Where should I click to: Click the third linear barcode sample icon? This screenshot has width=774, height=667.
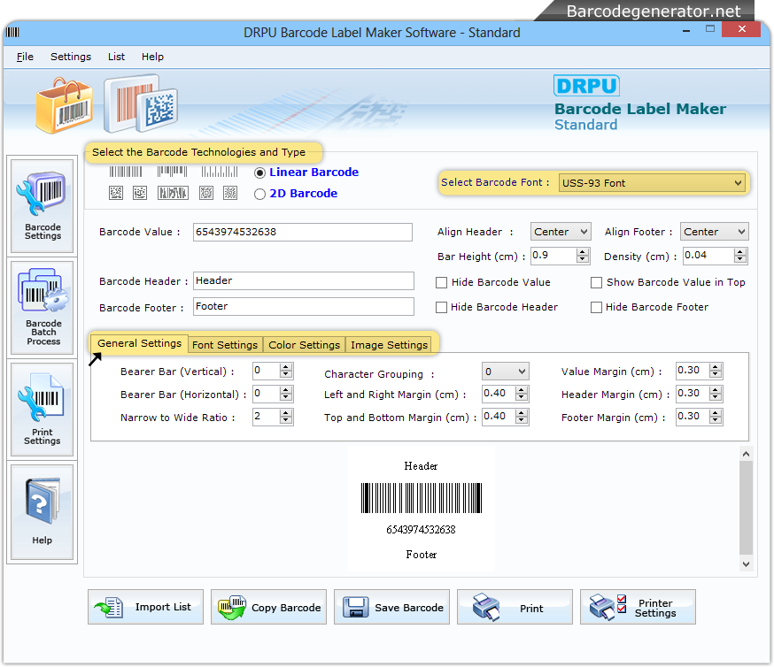pos(219,172)
